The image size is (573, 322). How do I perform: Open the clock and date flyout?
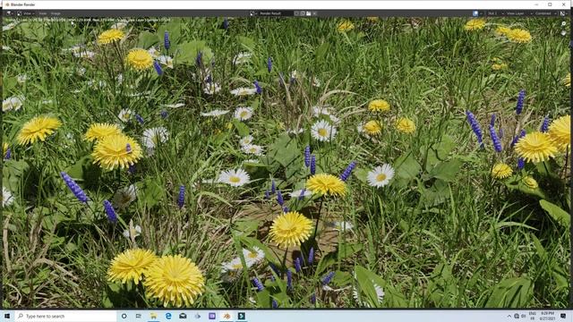[547, 316]
